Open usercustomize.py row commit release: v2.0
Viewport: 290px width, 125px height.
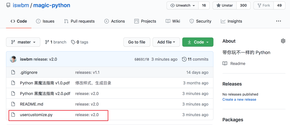(x=87, y=115)
